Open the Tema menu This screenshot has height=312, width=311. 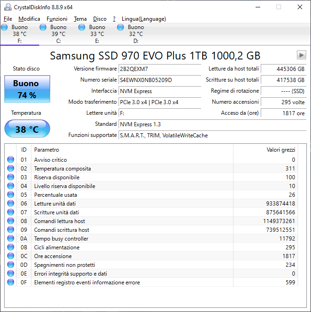click(80, 19)
